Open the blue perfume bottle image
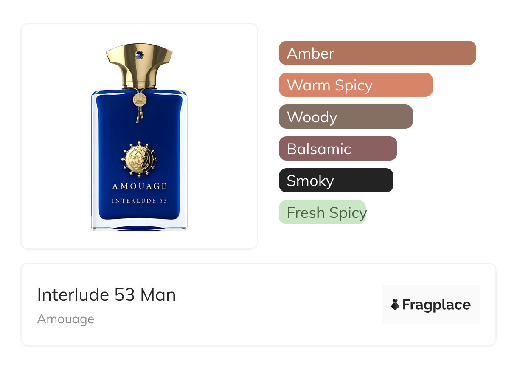517x367 pixels. pos(139,137)
